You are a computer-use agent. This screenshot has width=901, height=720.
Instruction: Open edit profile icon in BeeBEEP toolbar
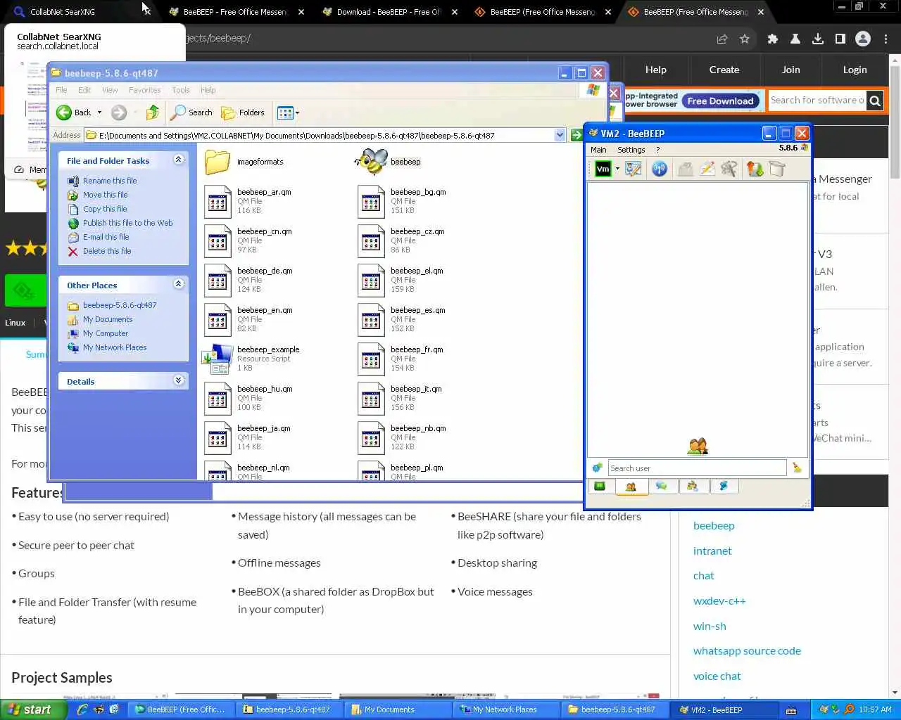(x=633, y=169)
